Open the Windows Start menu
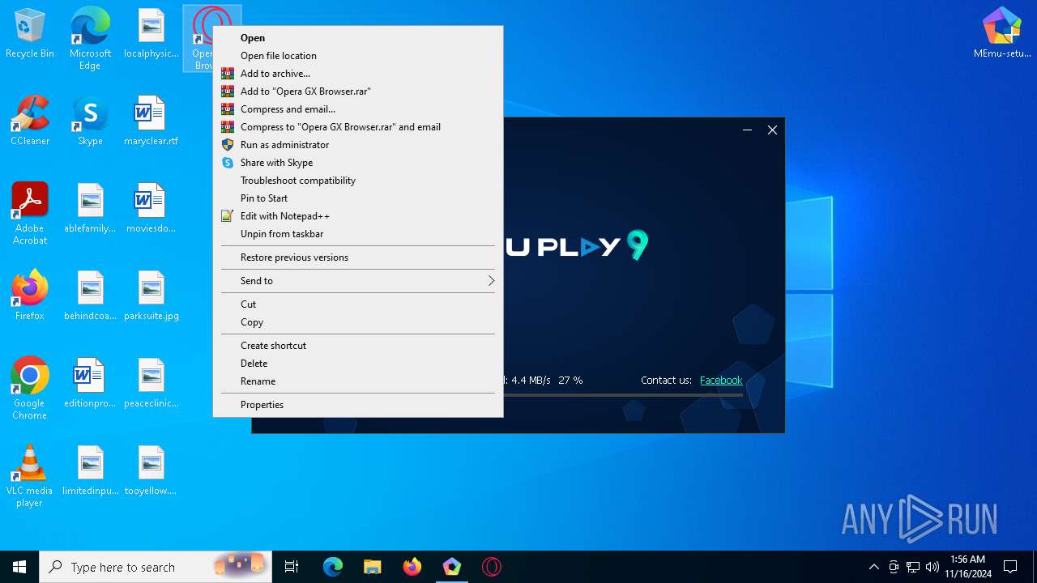Image resolution: width=1037 pixels, height=583 pixels. point(19,567)
